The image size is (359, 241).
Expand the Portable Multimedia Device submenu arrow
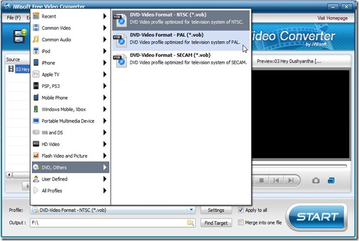pyautogui.click(x=104, y=120)
